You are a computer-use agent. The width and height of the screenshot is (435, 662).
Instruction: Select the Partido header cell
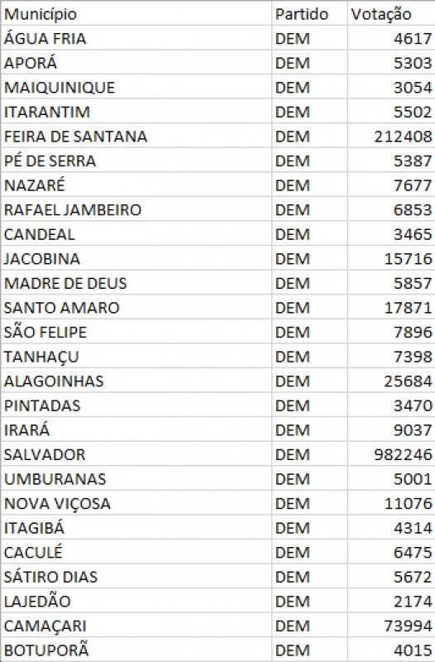tap(309, 14)
